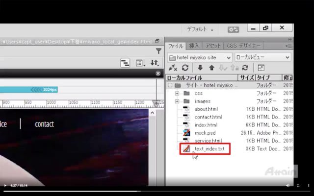The width and height of the screenshot is (314, 196).
Task: Collapse the panel group double arrow
Action: click(x=290, y=39)
